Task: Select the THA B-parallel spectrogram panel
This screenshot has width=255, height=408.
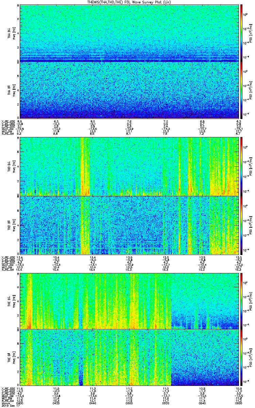Action: click(129, 89)
